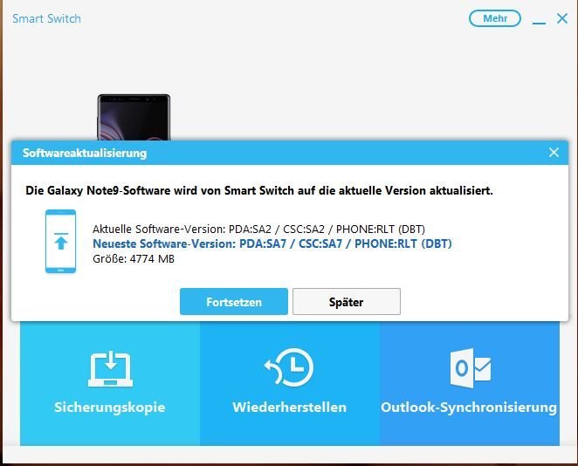Click the Outlook envelope icon
Image resolution: width=578 pixels, height=466 pixels.
[x=471, y=368]
